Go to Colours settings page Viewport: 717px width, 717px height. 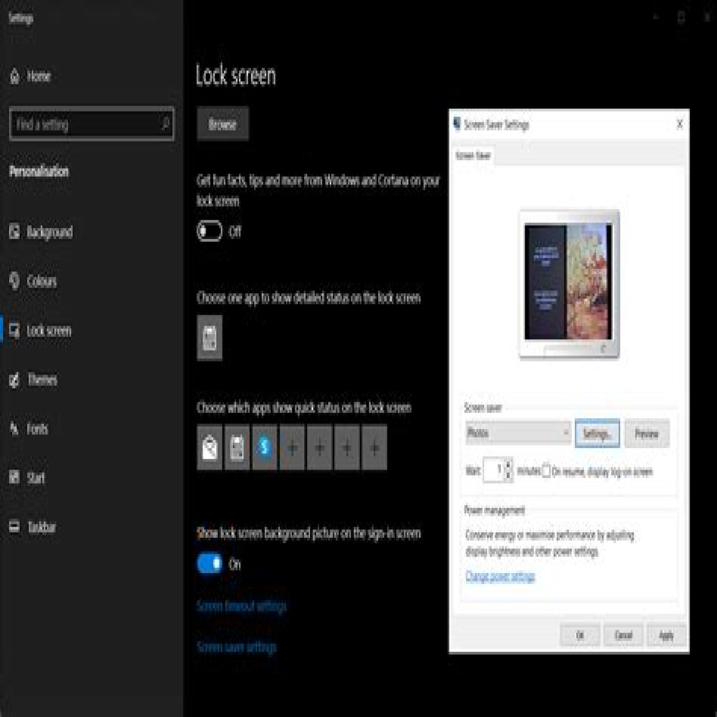coord(42,281)
